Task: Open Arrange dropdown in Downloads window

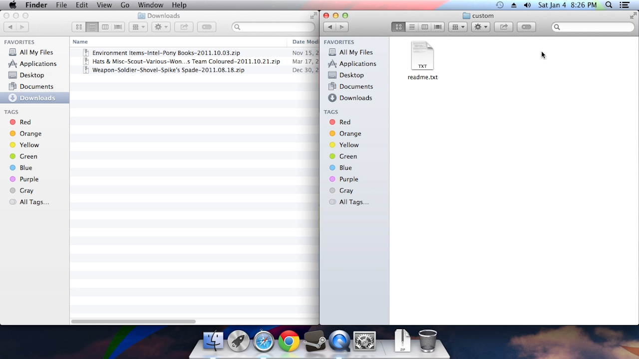Action: click(x=138, y=27)
